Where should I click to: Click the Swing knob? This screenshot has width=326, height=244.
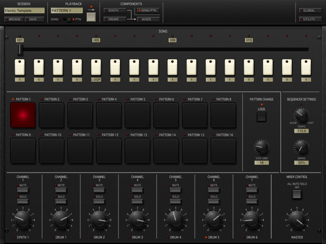(x=301, y=148)
